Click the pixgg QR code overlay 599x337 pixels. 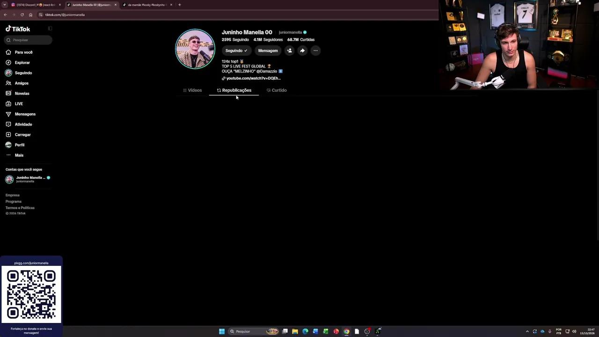(x=31, y=294)
